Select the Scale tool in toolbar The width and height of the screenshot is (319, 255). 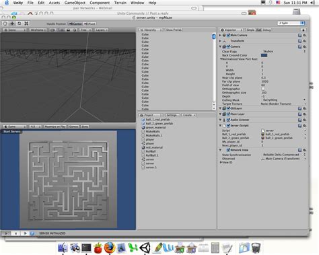(26, 24)
